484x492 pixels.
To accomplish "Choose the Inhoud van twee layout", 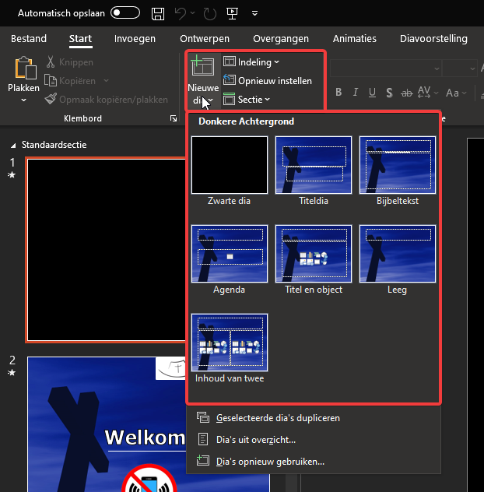I will click(x=230, y=348).
